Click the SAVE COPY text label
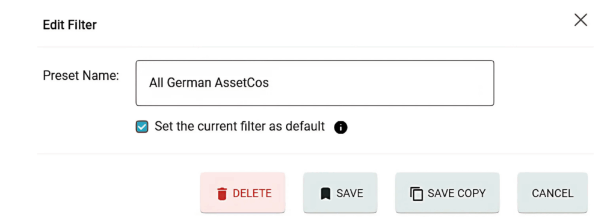Screen dimensions: 616x224 point(457,193)
